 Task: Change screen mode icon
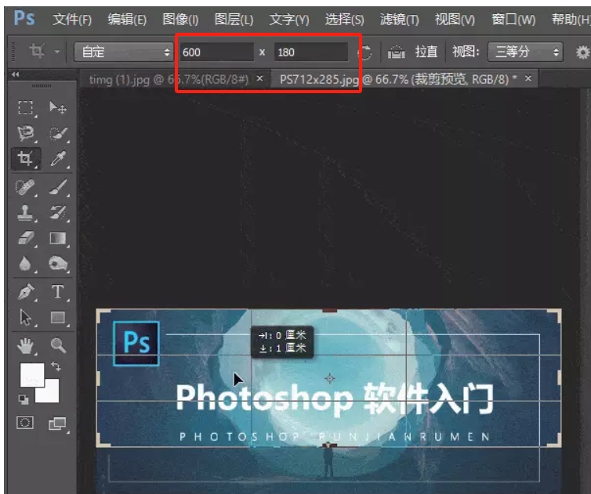pos(57,424)
